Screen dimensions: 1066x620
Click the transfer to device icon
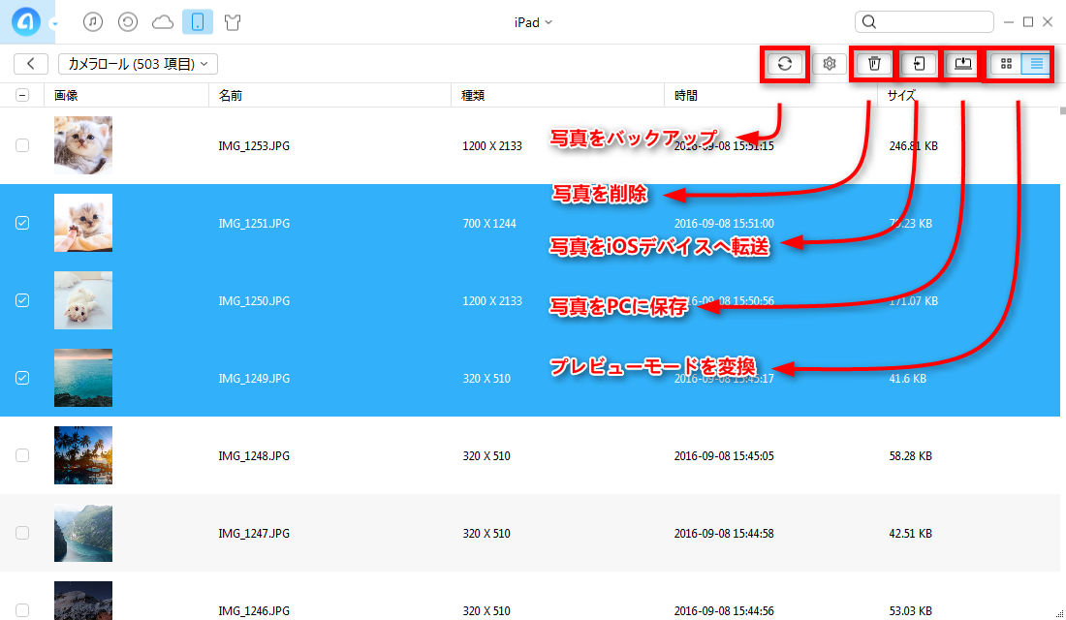click(919, 64)
